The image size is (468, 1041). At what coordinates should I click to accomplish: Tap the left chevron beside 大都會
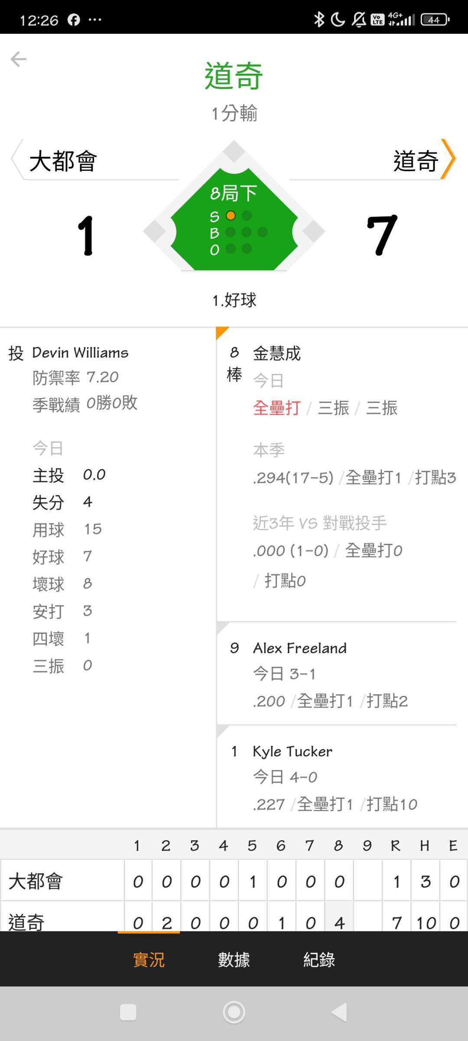(16, 159)
